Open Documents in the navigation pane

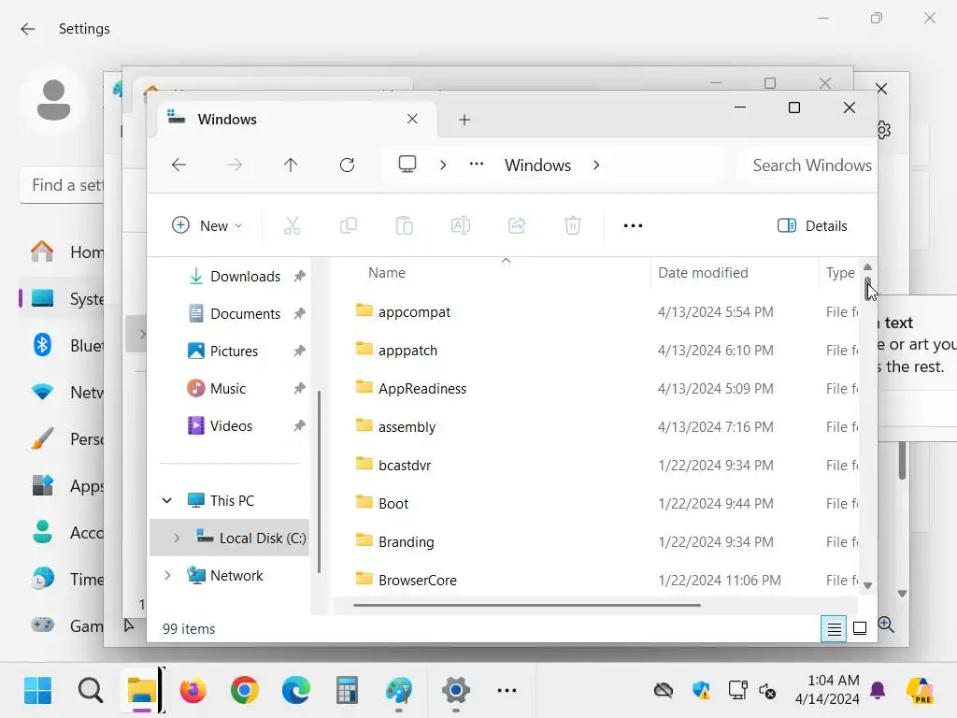(245, 314)
